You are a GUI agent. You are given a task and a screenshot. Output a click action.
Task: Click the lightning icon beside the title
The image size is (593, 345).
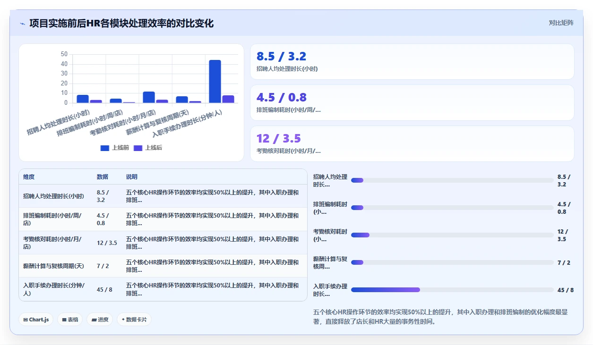tap(22, 24)
